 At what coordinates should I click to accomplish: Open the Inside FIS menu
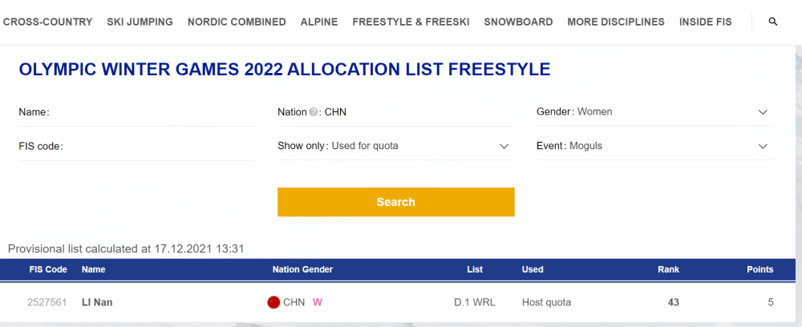point(705,22)
